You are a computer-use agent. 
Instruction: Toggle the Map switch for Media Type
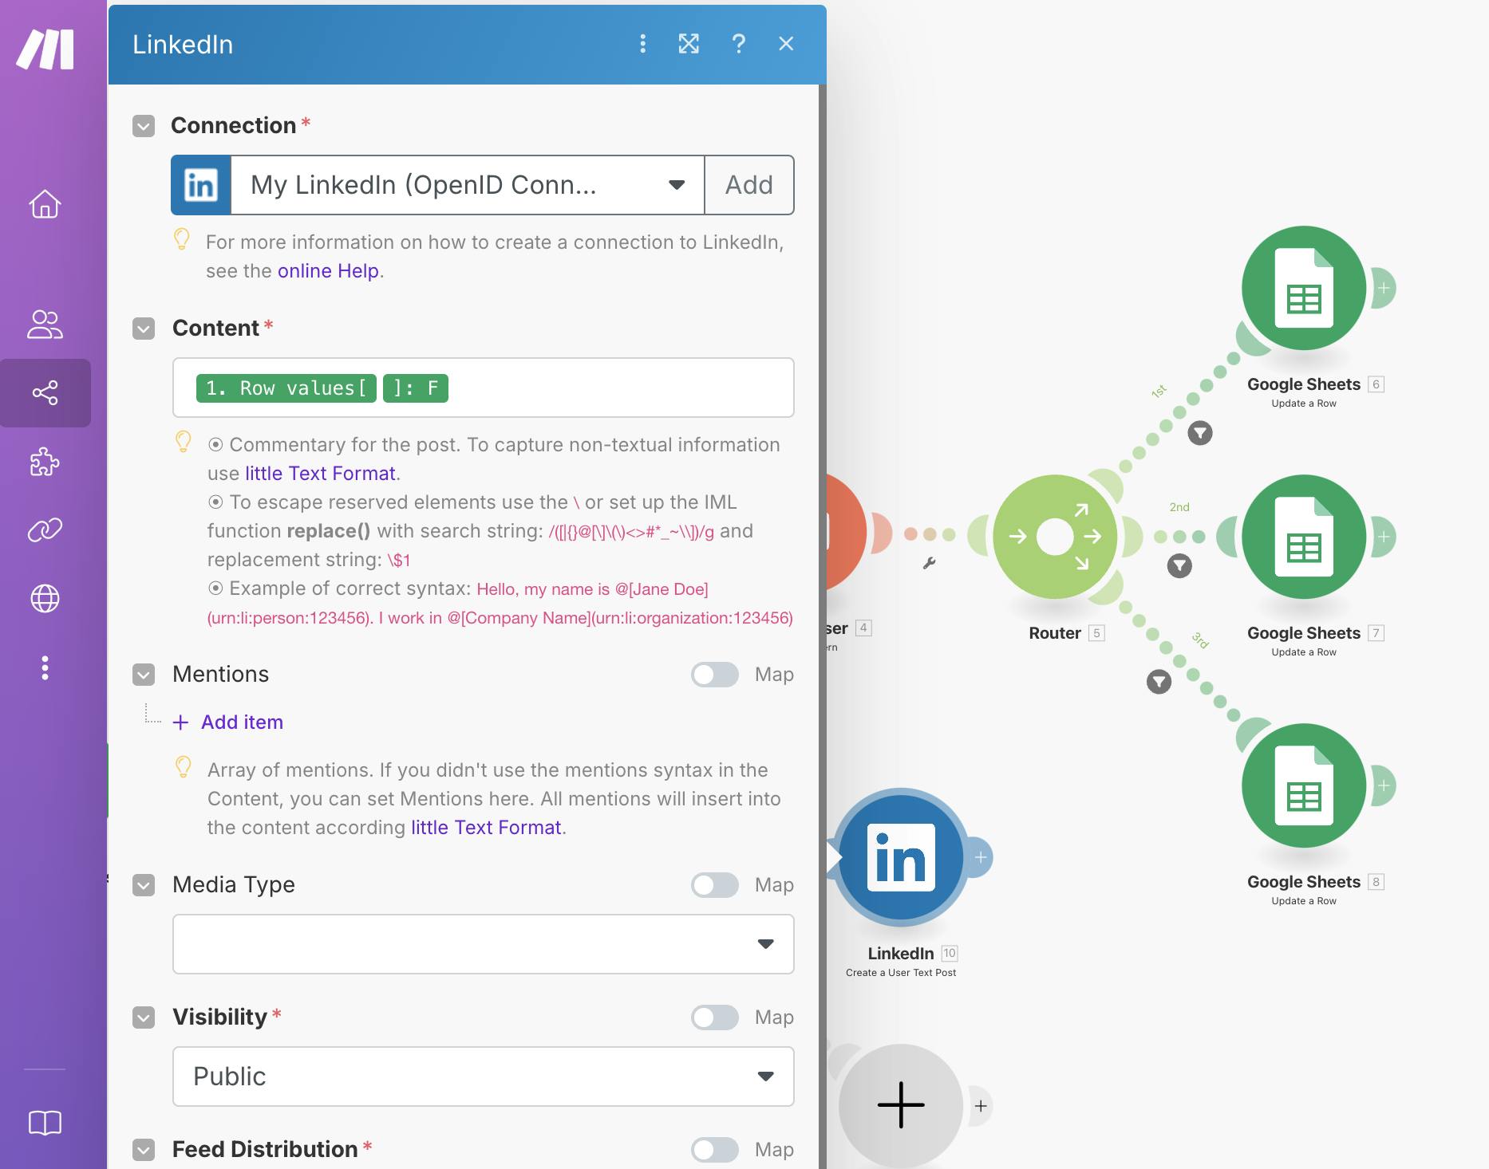[x=715, y=885]
